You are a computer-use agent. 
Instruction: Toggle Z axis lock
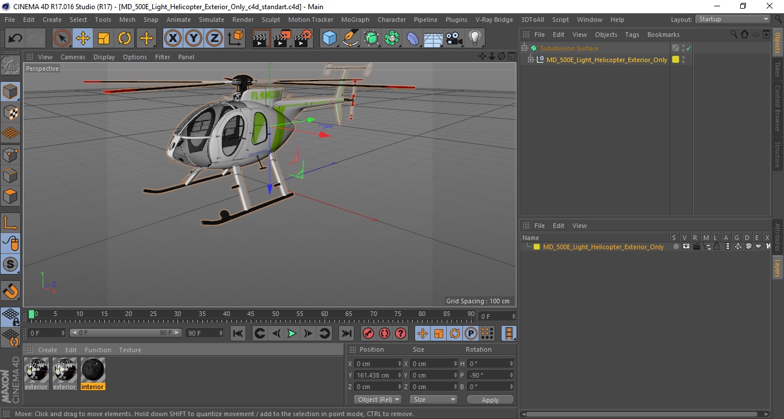point(214,39)
